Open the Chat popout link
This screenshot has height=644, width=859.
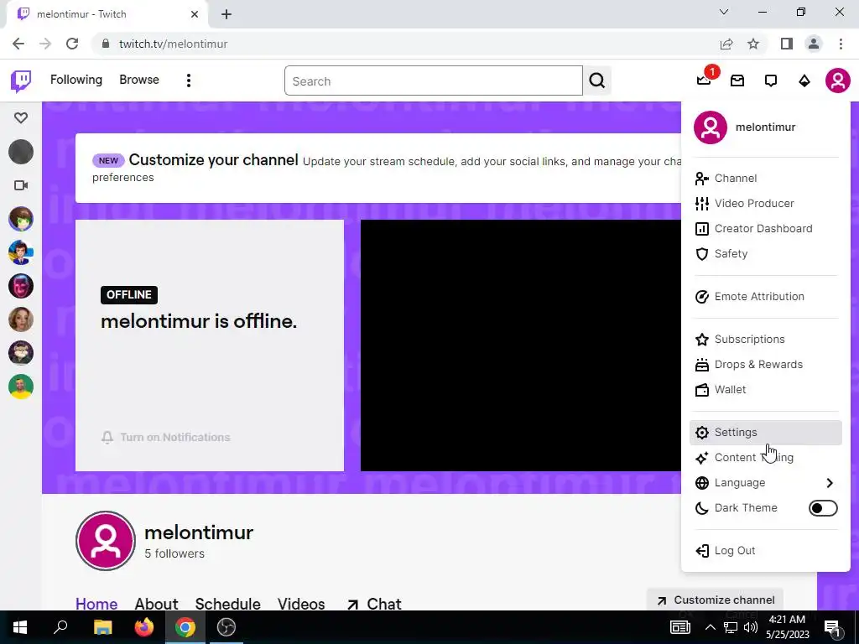pyautogui.click(x=374, y=604)
